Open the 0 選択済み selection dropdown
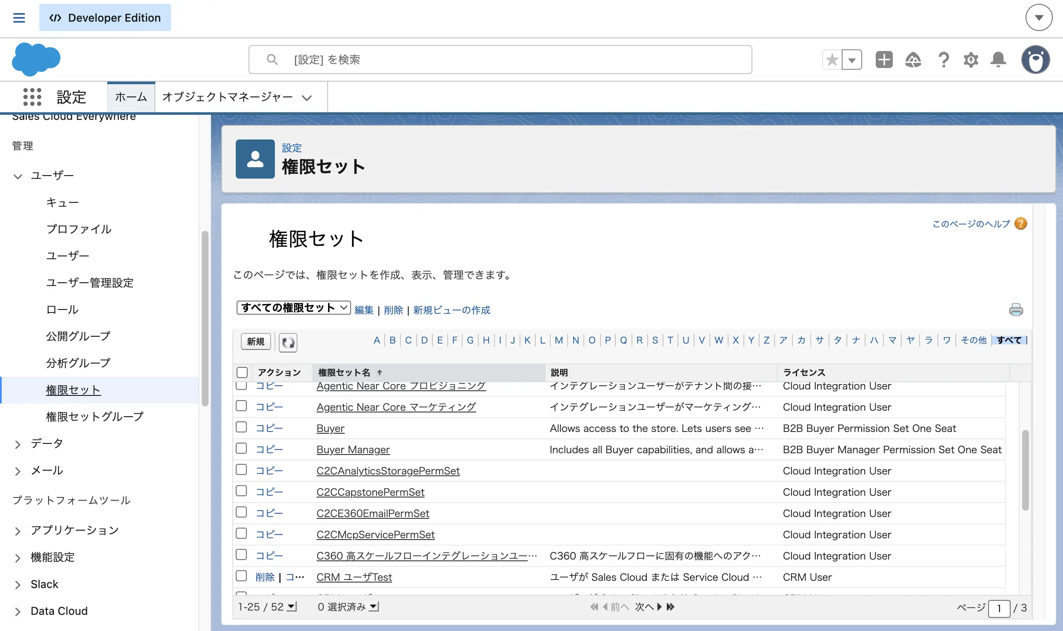 tap(374, 607)
